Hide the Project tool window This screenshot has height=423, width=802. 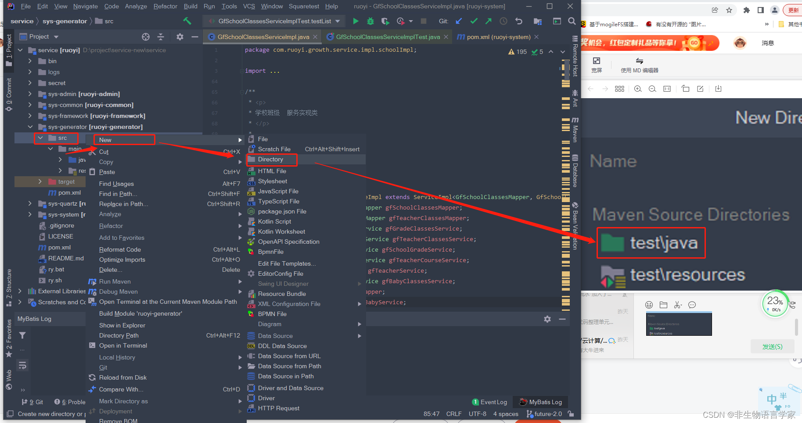pyautogui.click(x=195, y=37)
